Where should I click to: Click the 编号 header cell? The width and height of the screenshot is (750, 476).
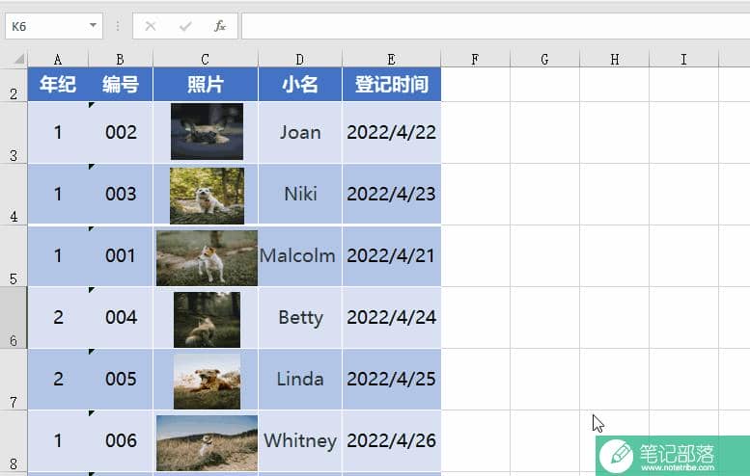coord(121,85)
